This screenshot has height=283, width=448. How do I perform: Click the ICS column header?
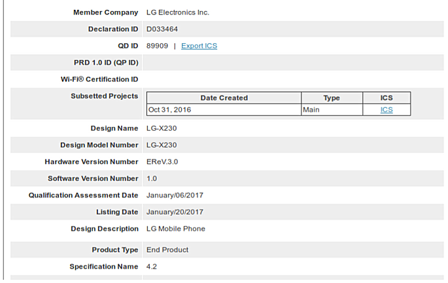click(387, 98)
